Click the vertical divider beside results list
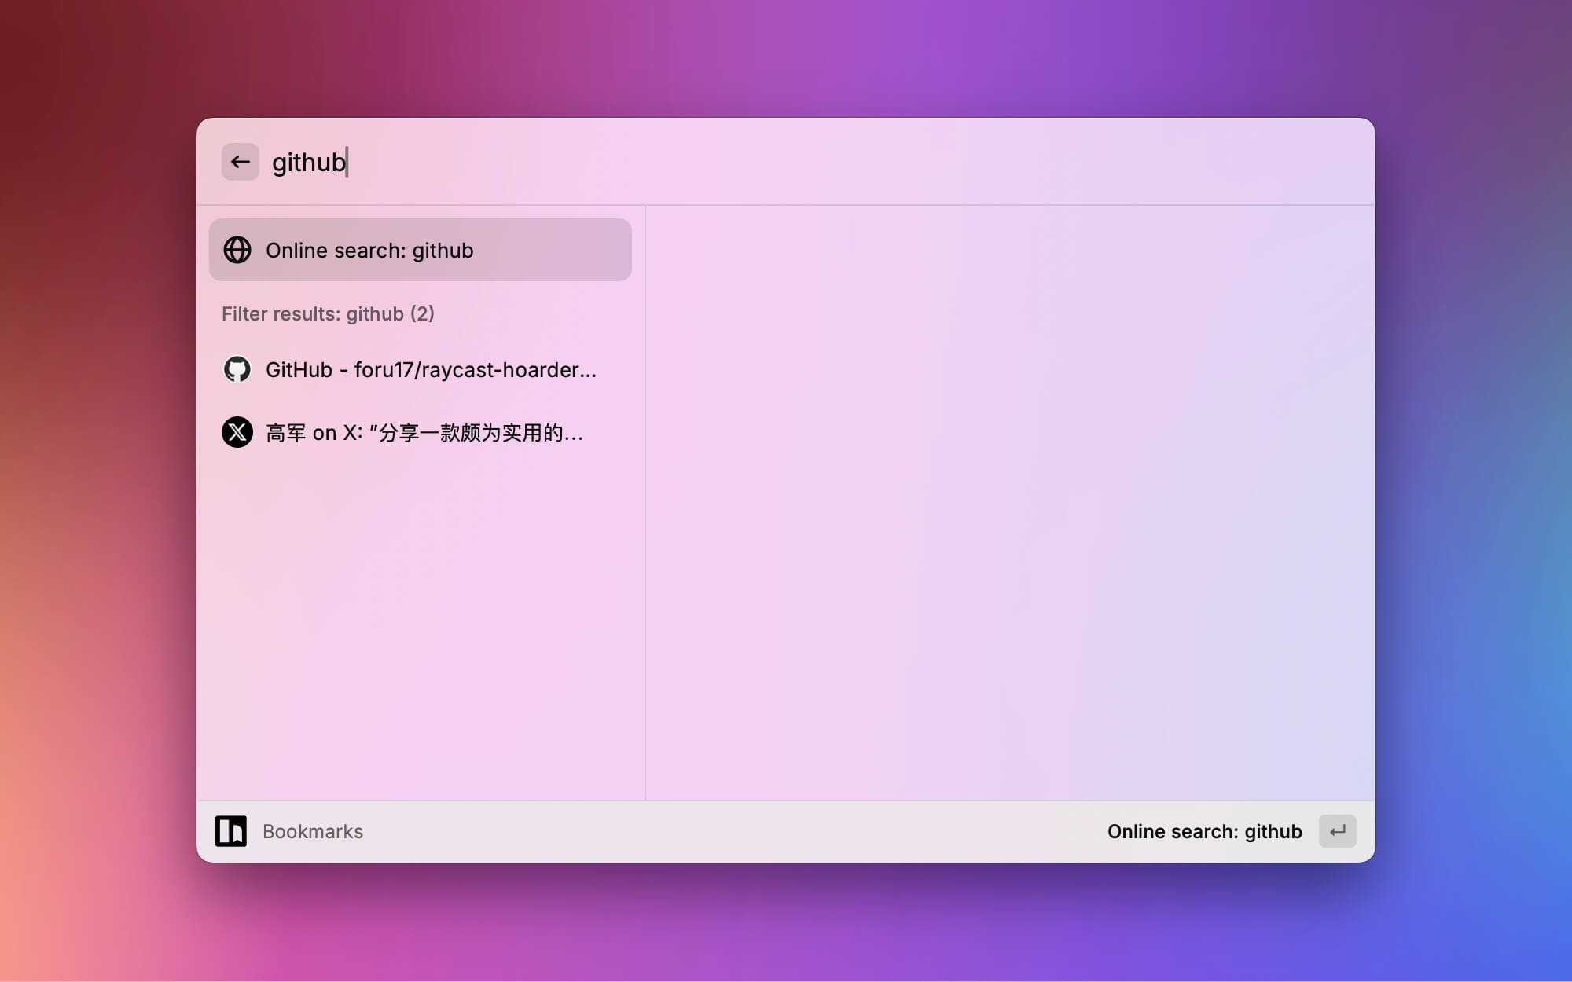This screenshot has height=982, width=1572. coord(645,503)
